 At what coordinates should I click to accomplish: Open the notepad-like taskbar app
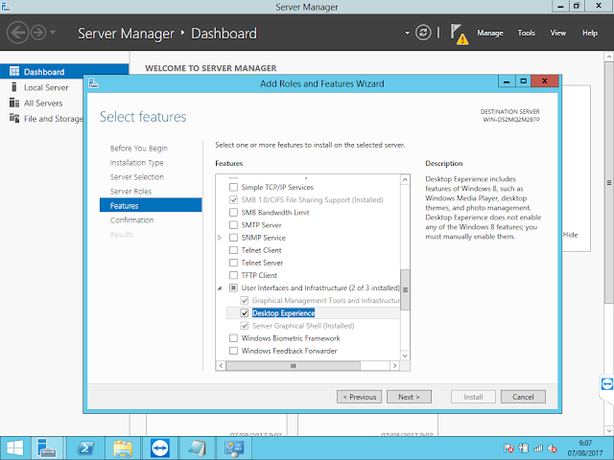(197, 448)
